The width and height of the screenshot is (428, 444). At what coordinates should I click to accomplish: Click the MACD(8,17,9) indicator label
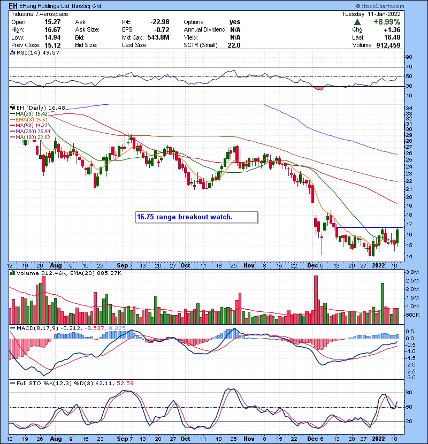pyautogui.click(x=37, y=328)
